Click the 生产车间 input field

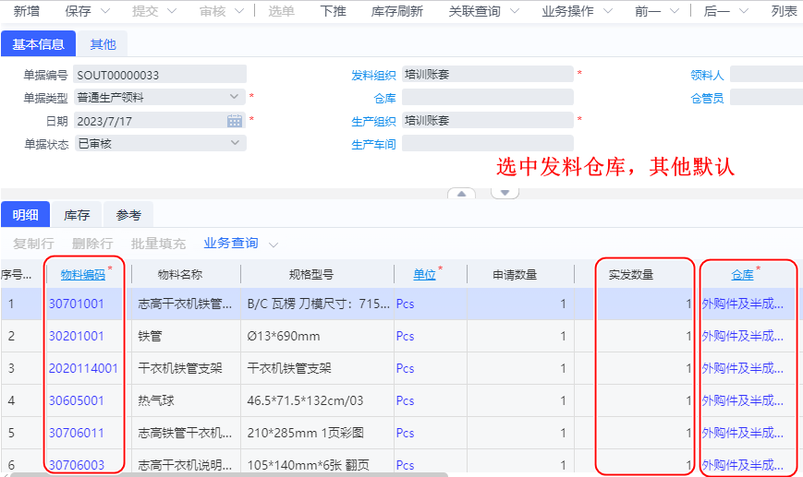point(487,144)
